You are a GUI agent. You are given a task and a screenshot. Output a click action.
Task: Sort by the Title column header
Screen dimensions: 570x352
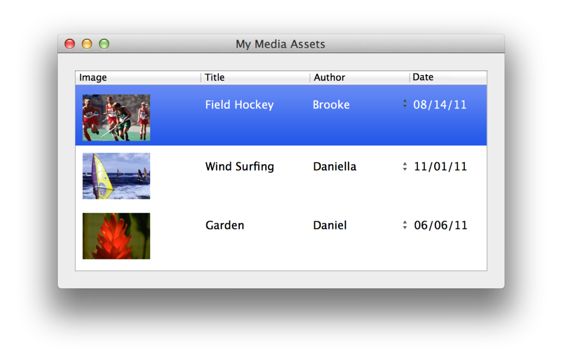pos(255,77)
